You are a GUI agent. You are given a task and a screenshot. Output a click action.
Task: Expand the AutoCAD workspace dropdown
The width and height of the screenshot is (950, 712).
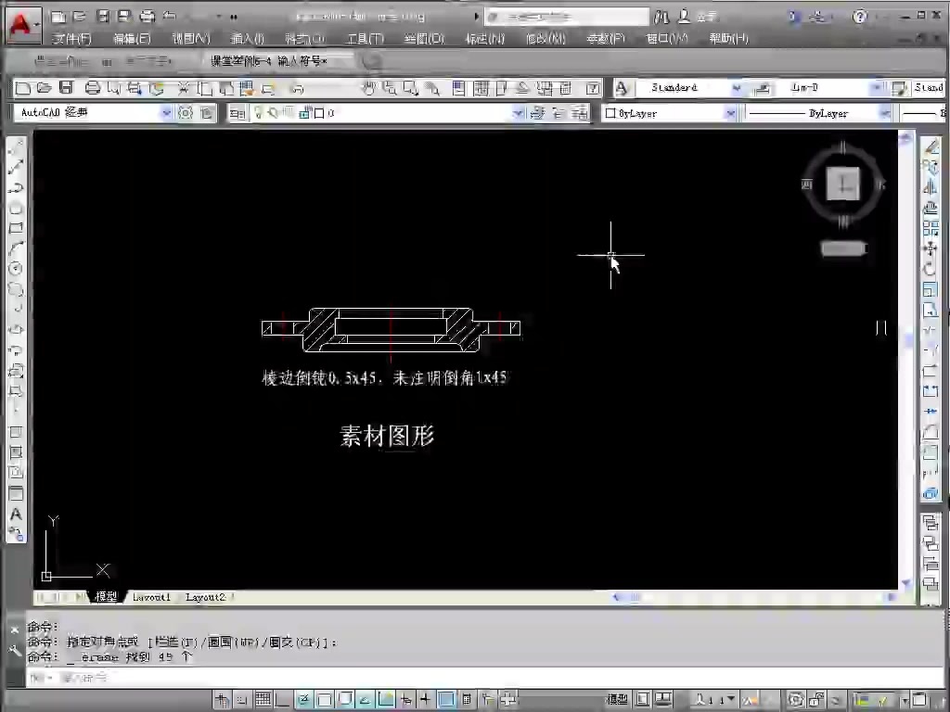tap(166, 113)
